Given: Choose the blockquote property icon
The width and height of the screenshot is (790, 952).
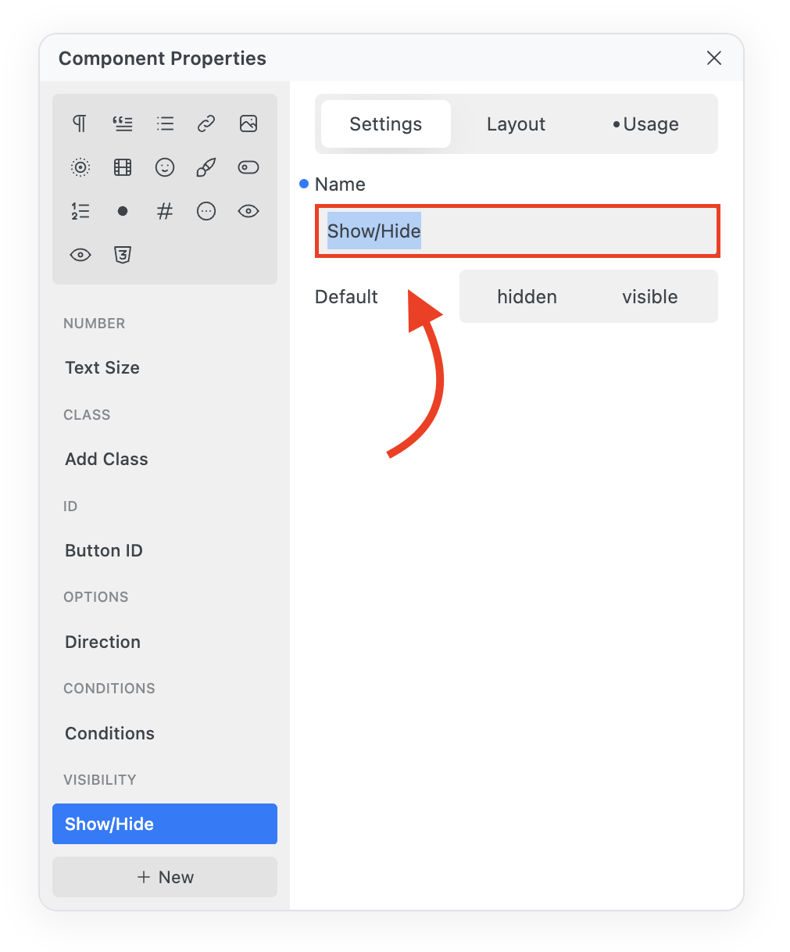Looking at the screenshot, I should (x=123, y=123).
